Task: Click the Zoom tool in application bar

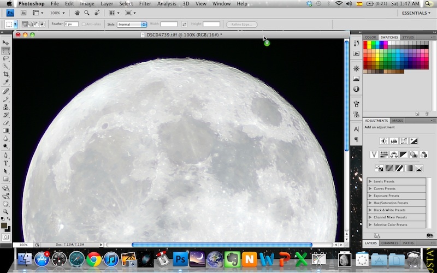Action: click(x=86, y=13)
